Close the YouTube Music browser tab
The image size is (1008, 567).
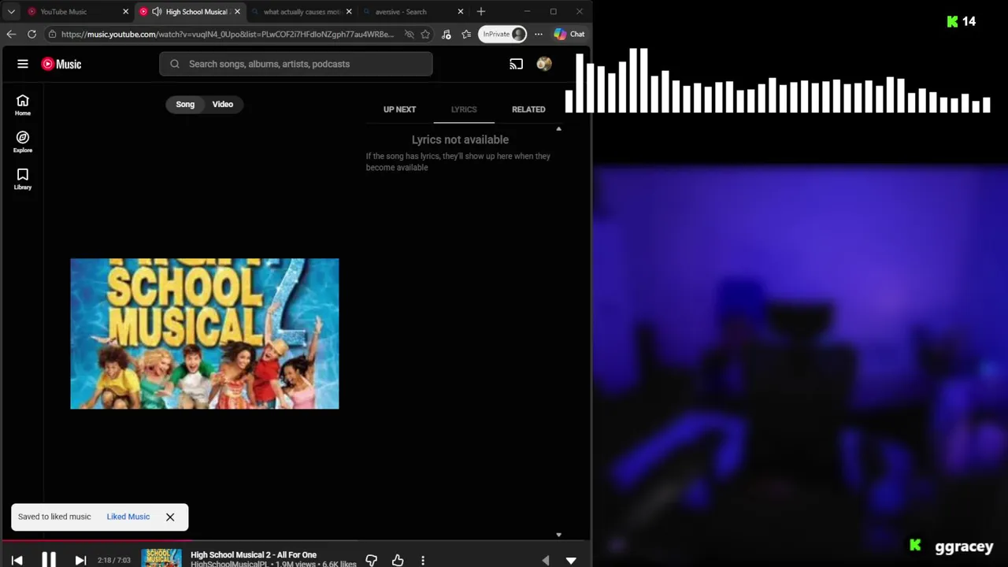[x=125, y=12]
